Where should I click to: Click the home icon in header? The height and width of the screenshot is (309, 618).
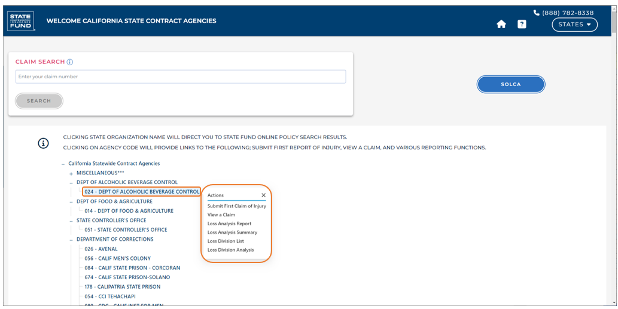pyautogui.click(x=501, y=25)
